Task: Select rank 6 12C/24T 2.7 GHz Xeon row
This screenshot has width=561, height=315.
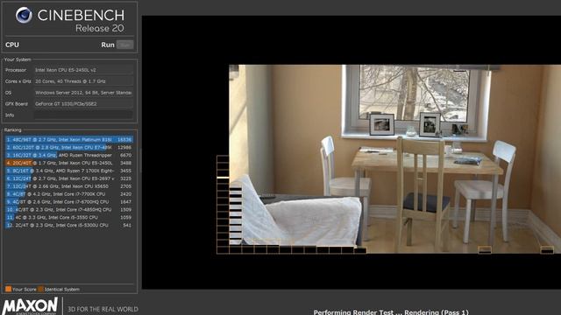Action: (x=68, y=178)
